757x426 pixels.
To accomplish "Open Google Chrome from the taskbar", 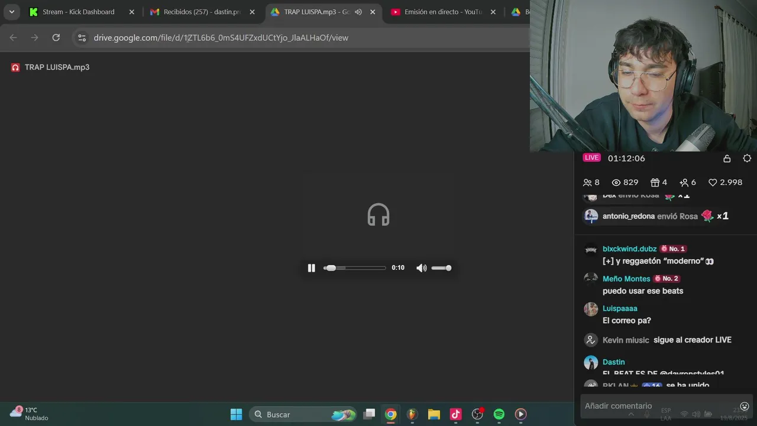I will (x=391, y=414).
